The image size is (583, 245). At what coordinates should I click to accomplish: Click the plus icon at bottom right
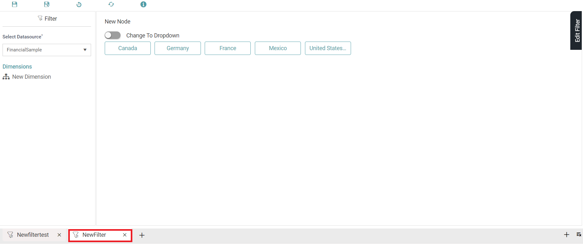click(566, 235)
